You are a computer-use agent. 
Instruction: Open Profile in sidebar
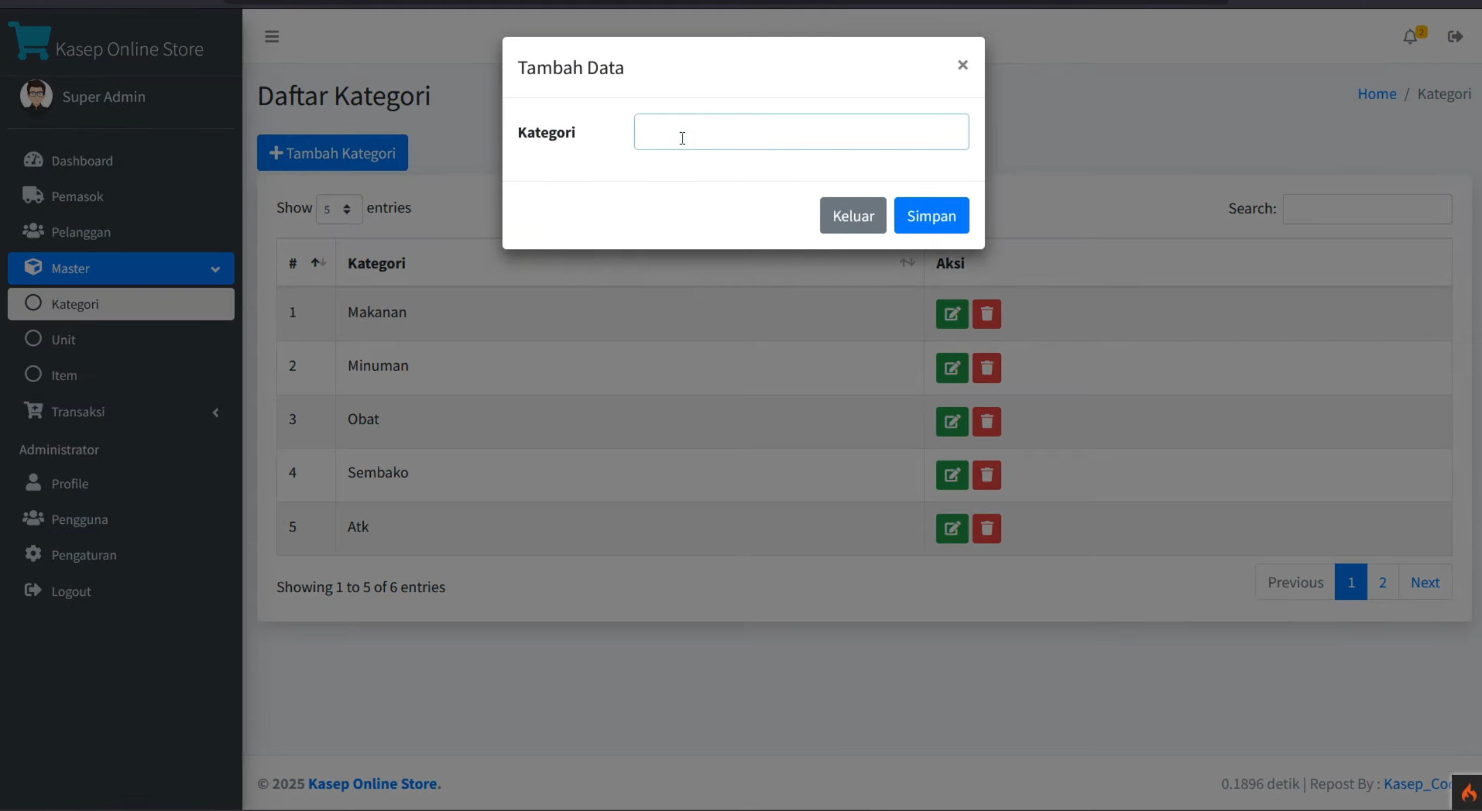121,483
